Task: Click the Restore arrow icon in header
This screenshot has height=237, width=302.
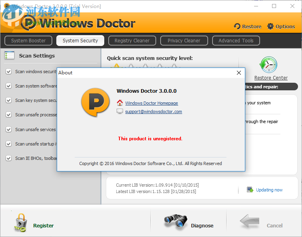Action: coord(237,26)
